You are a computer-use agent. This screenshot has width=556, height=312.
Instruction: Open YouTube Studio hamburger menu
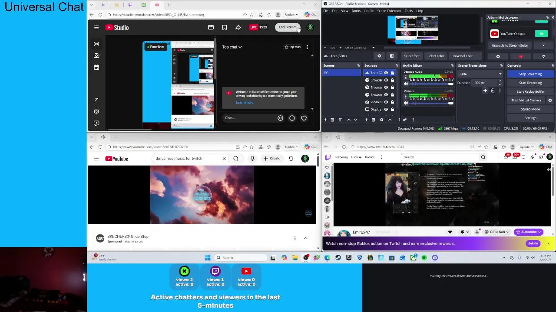click(96, 27)
